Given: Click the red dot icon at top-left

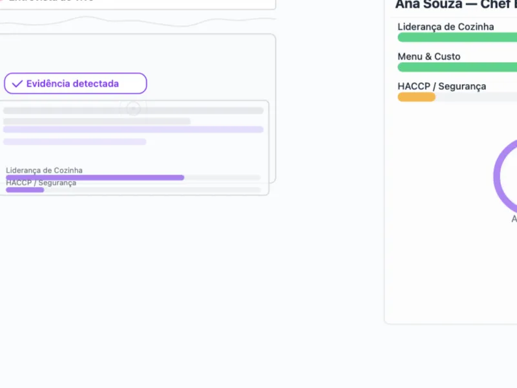Looking at the screenshot, I should [x=1, y=1].
